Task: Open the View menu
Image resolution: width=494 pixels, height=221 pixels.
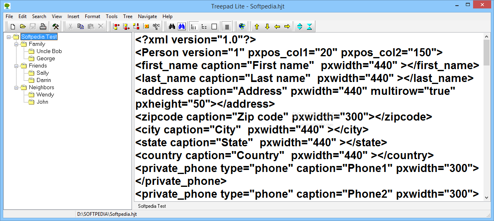Action: pyautogui.click(x=57, y=16)
